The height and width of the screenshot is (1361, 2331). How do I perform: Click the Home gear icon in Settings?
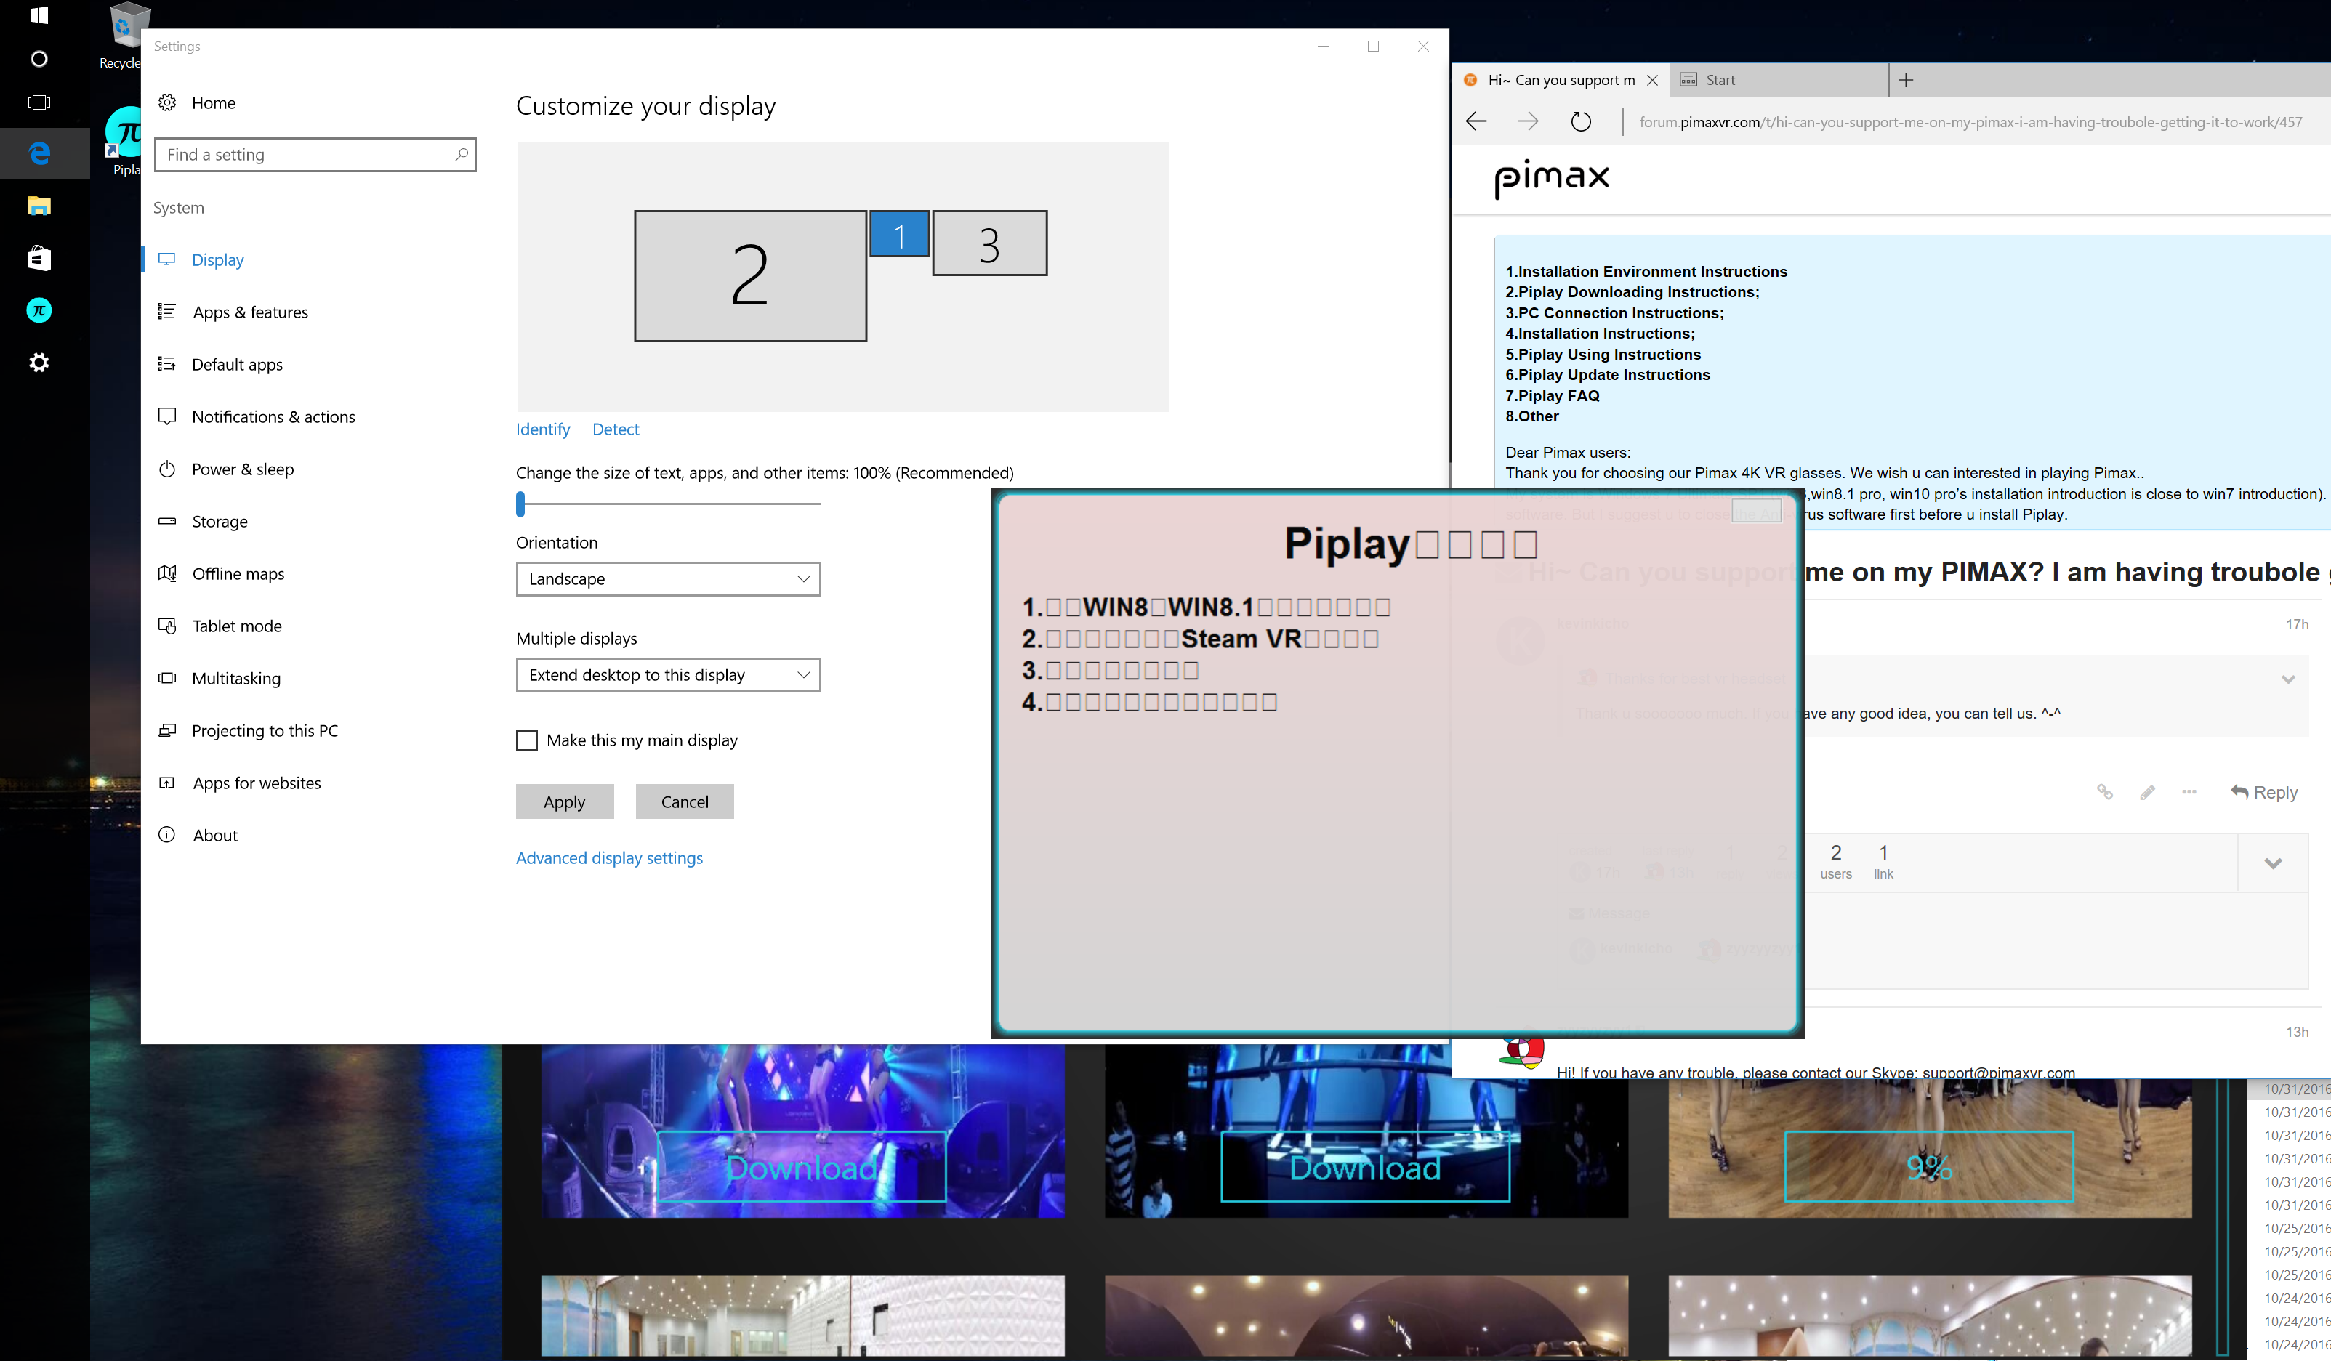(167, 102)
